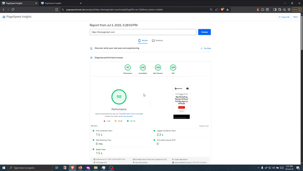Select the Mobile tab
Viewport: 303px width, 171px height.
tap(143, 40)
